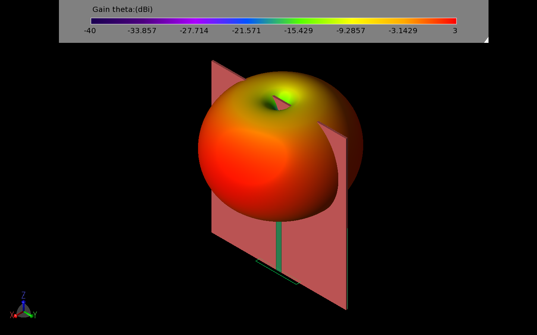Click the X axis label on triad
Screen dimensions: 537x335
coord(12,315)
